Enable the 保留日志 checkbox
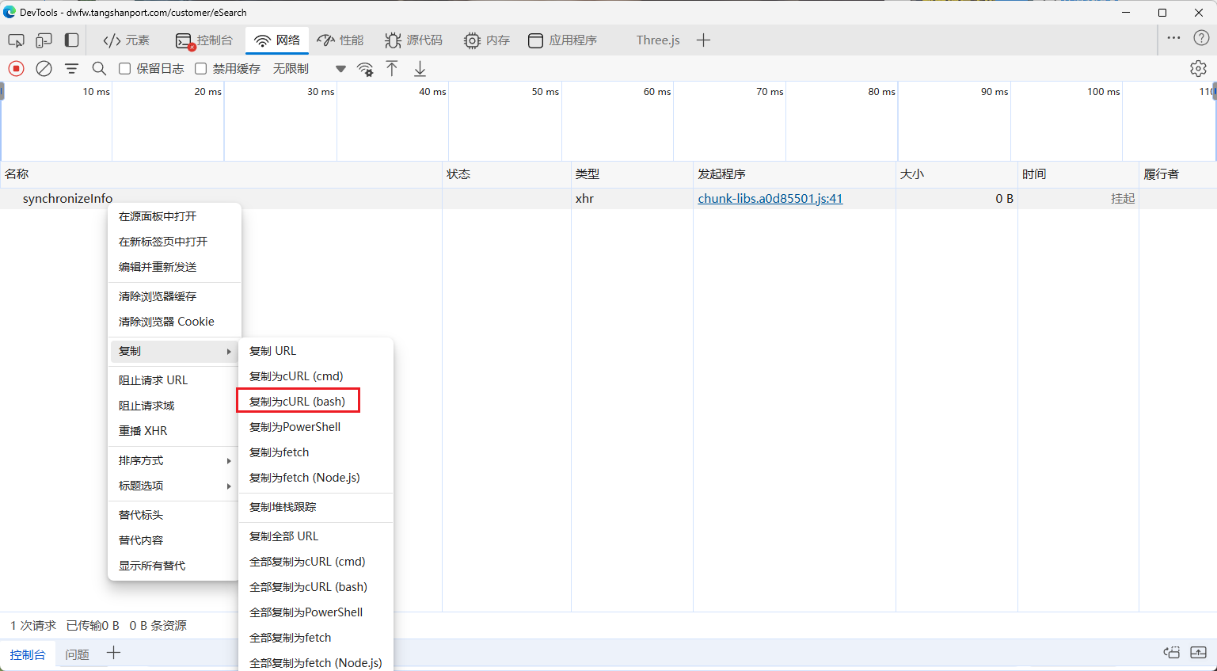 pyautogui.click(x=125, y=69)
